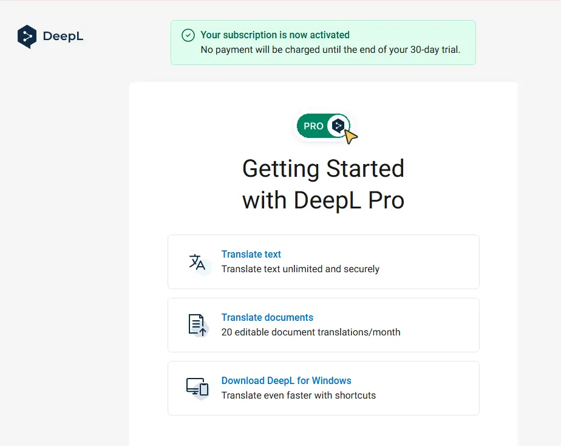The height and width of the screenshot is (446, 561).
Task: Click the Getting Started with DeepL Pro heading
Action: (x=324, y=184)
